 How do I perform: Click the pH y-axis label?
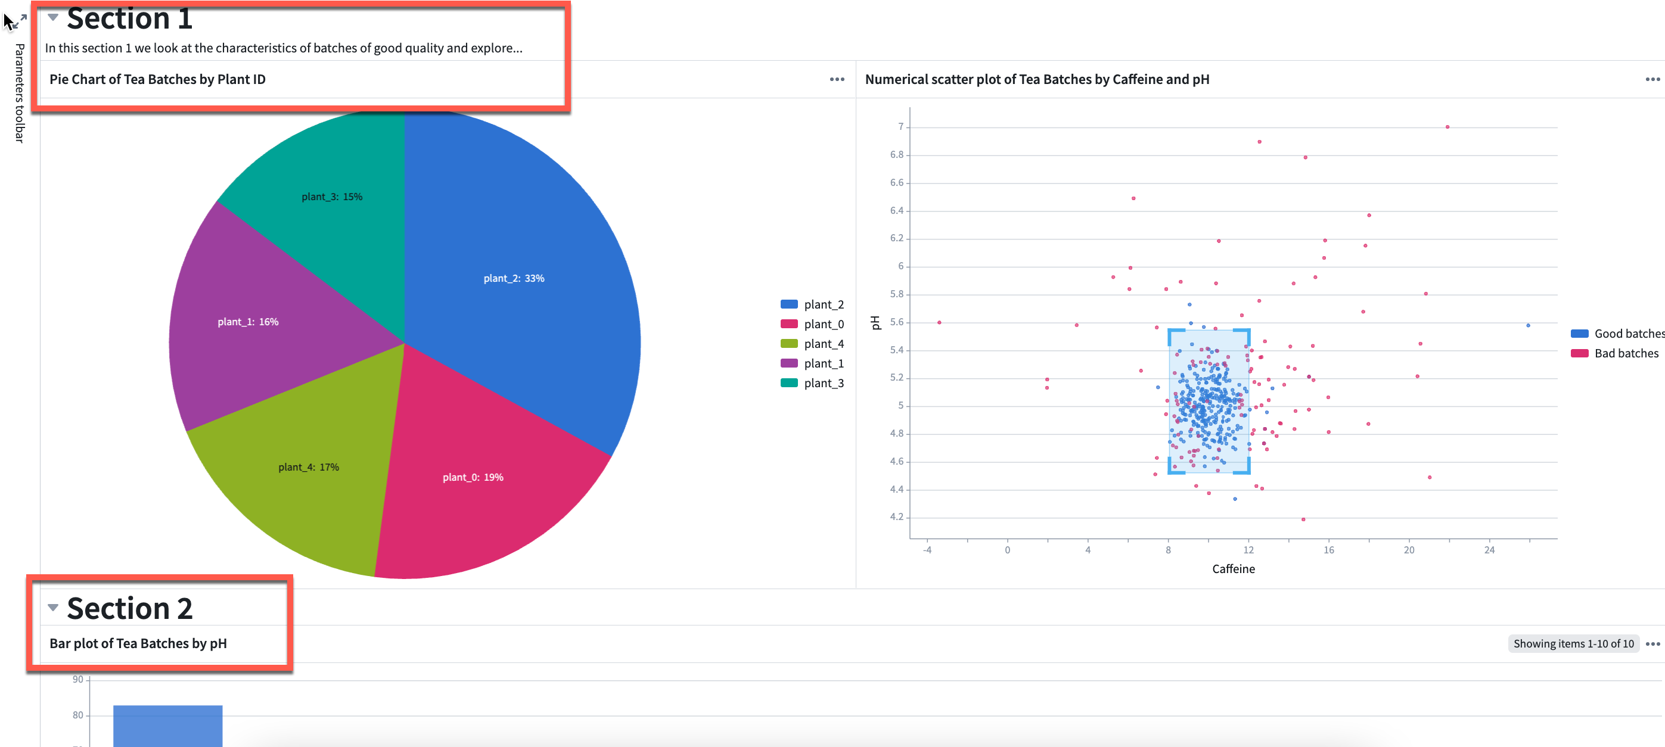click(876, 322)
